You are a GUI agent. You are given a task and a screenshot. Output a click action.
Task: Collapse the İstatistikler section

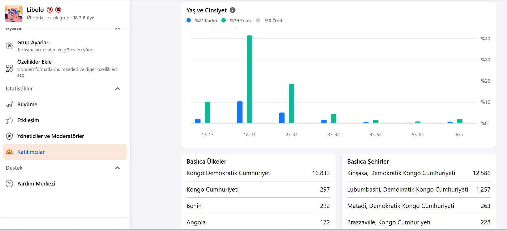(117, 89)
